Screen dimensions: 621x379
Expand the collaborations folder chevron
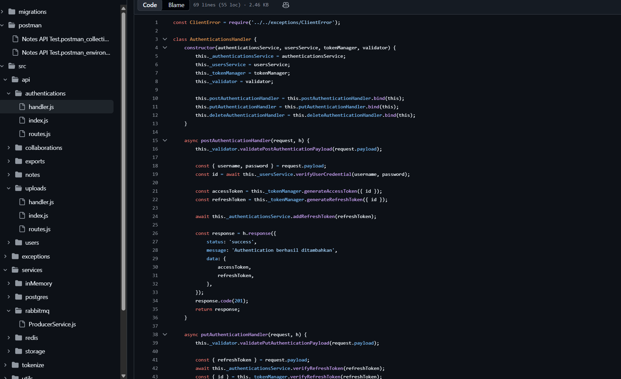click(x=9, y=148)
